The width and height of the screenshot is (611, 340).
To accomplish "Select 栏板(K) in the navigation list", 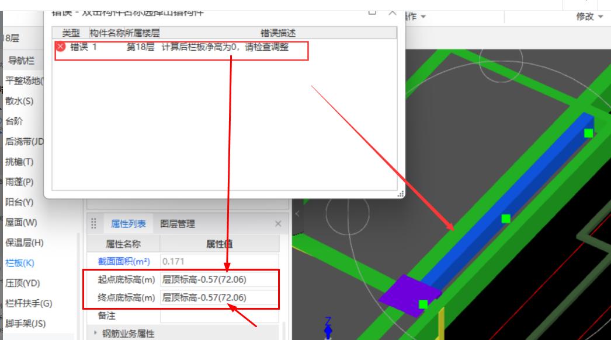I will [19, 262].
